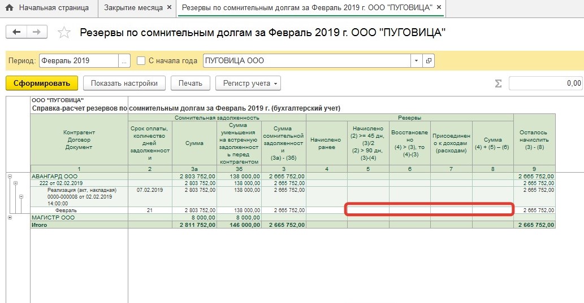
Task: Click into the Период field showing Февраль 2019
Action: coord(78,61)
